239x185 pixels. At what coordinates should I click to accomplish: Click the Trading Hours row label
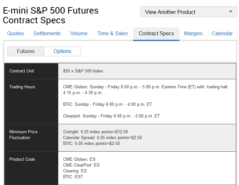[22, 87]
